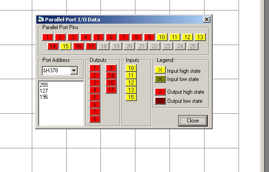Click input 11 in Inputs group
The image size is (269, 172).
tap(131, 75)
